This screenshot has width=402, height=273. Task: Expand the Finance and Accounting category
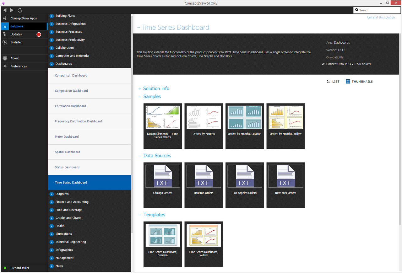pos(52,202)
